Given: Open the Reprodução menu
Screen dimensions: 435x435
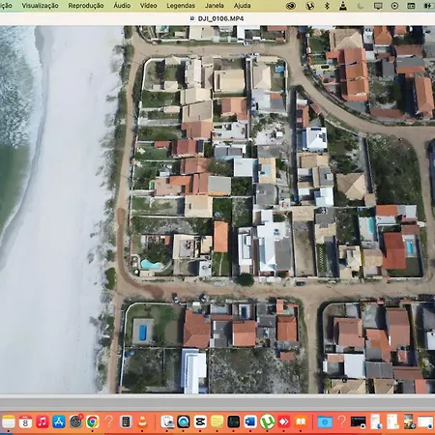Looking at the screenshot, I should coord(86,6).
